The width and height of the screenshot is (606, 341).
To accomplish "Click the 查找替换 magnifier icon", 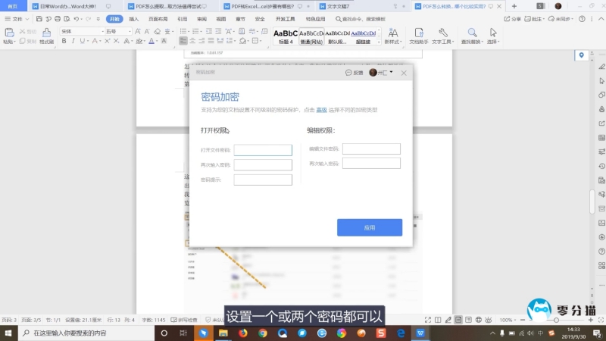I will (472, 36).
